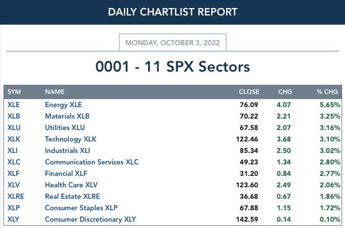Open Consumer Staples XLP link
Image resolution: width=345 pixels, height=228 pixels.
pos(81,208)
